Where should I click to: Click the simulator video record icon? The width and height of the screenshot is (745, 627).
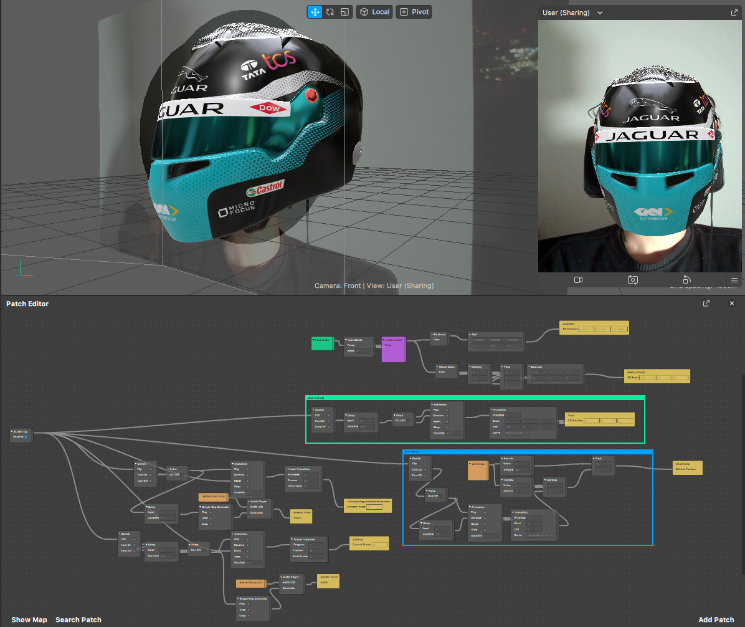[x=578, y=280]
